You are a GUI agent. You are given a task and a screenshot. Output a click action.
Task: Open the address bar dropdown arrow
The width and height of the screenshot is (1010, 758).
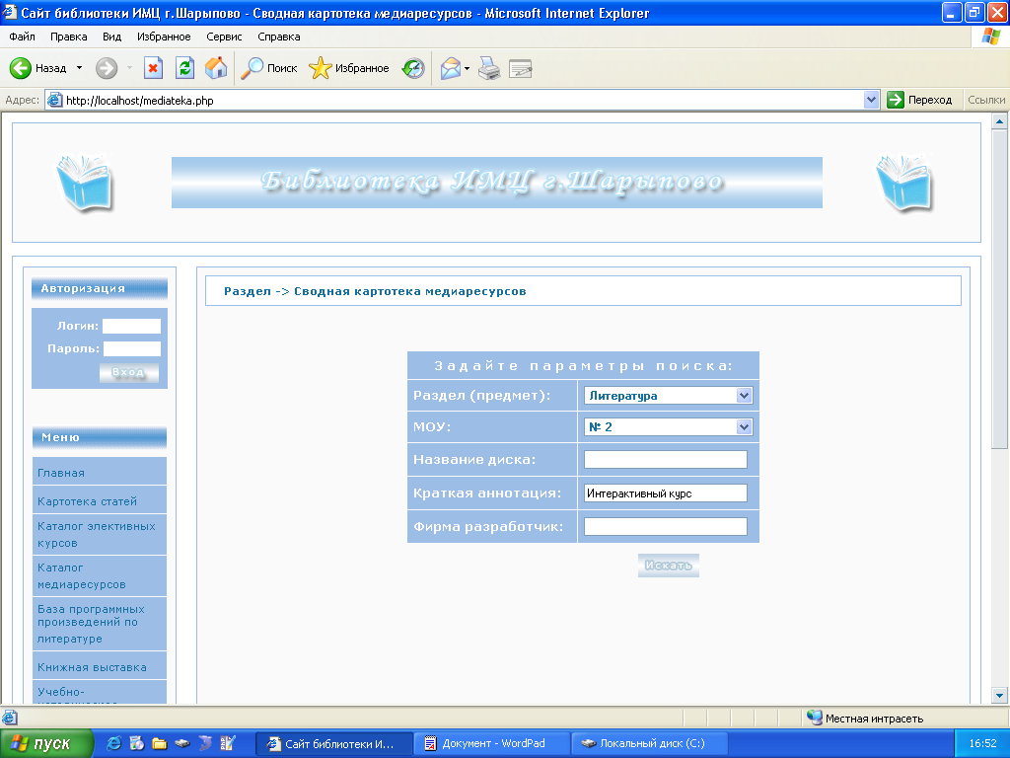871,100
